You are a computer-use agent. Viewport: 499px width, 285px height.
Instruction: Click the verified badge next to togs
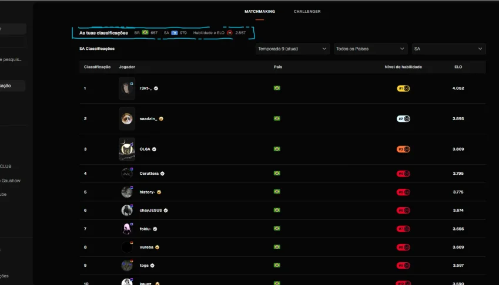click(x=152, y=266)
